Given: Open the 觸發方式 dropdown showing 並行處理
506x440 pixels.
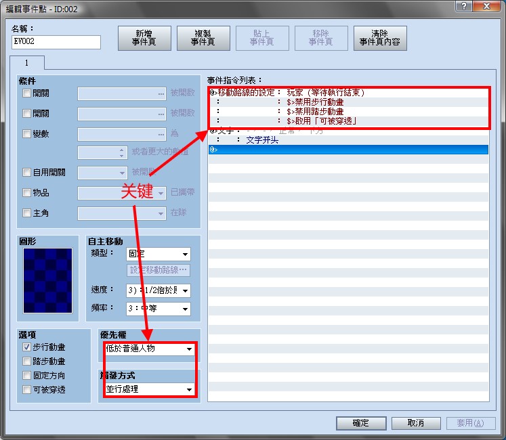Looking at the screenshot, I should click(x=150, y=389).
